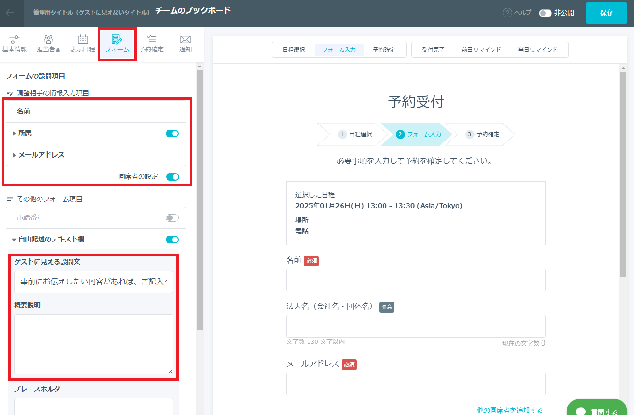
Task: Expand the 所属 item
Action: (15, 133)
